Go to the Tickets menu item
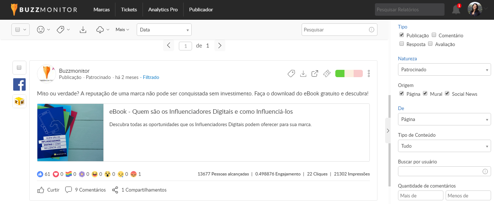Viewport: 494px width, 204px height. [x=129, y=10]
